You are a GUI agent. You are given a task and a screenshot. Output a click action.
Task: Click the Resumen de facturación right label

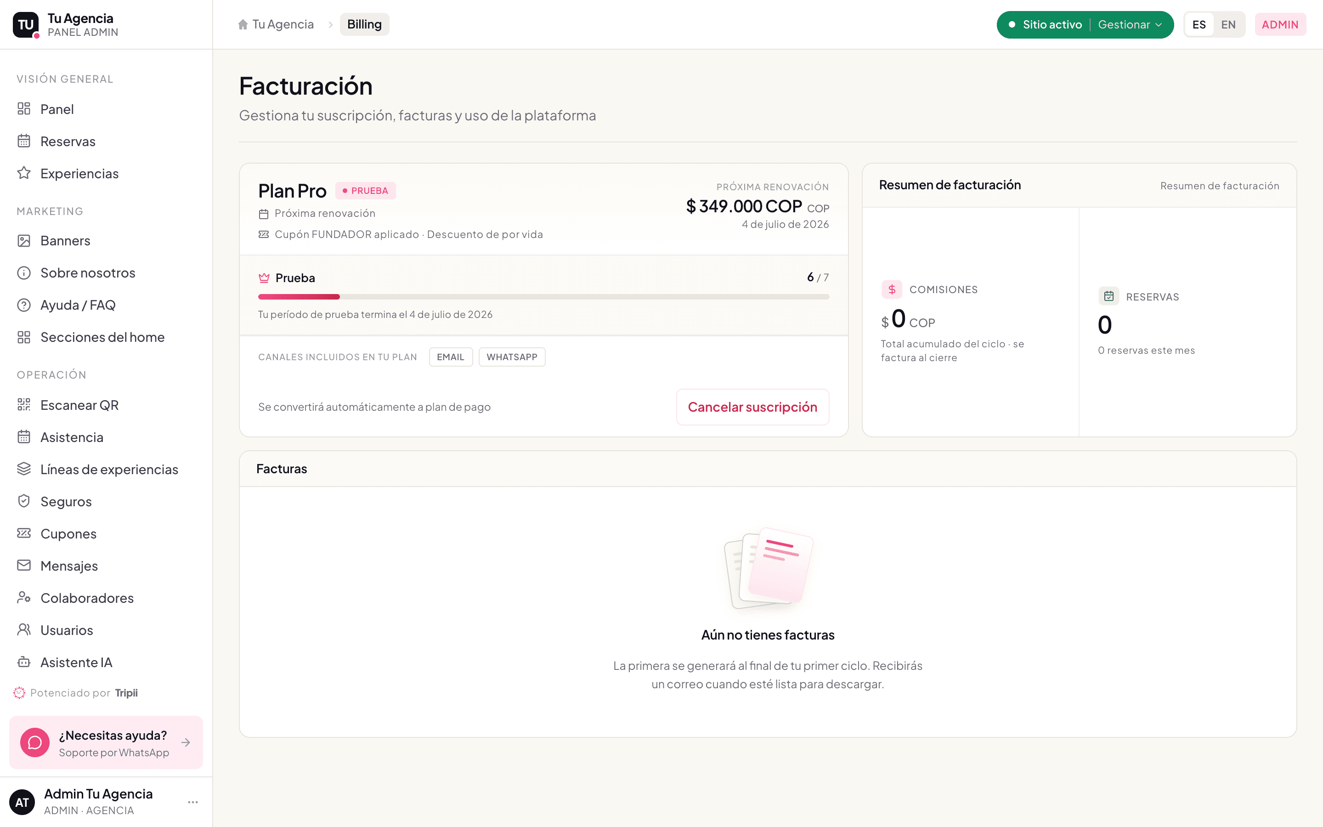(1220, 186)
